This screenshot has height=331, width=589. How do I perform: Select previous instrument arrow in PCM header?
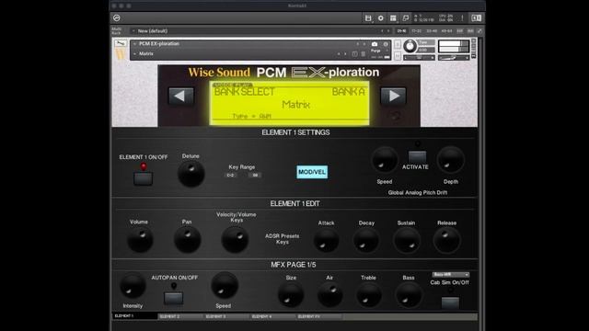click(x=357, y=44)
